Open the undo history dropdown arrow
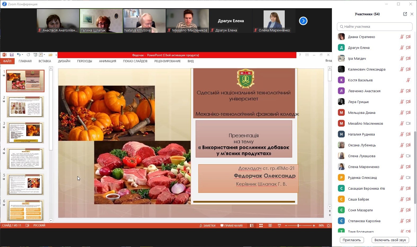The width and height of the screenshot is (417, 247). click(23, 55)
